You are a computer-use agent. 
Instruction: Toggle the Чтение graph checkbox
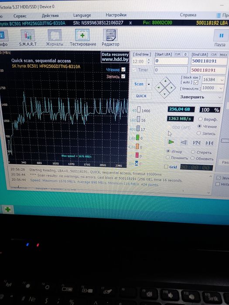(123, 69)
